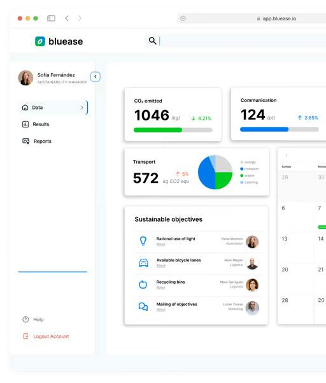The image size is (326, 383).
Task: Click the address bar shield icon
Action: point(183,18)
